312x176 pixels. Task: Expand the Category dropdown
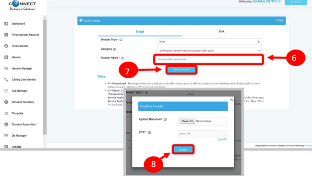209,50
